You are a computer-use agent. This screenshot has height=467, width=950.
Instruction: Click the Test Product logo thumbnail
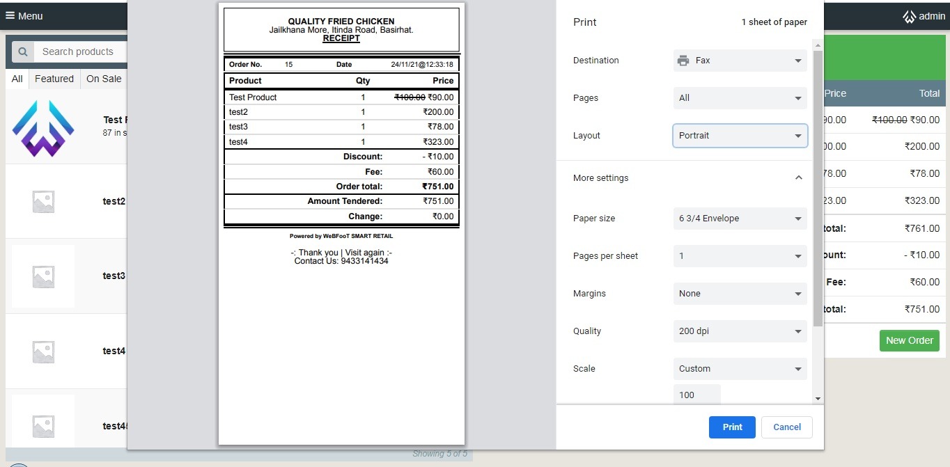tap(43, 128)
